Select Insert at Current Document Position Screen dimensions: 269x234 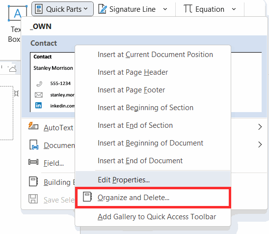[156, 55]
